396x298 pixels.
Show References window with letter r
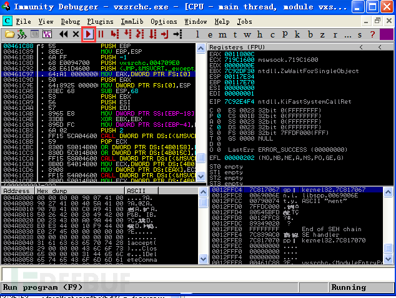click(335, 35)
